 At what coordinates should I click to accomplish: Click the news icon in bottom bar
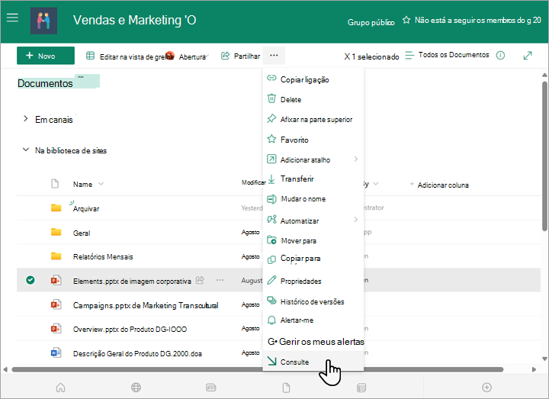(x=210, y=388)
